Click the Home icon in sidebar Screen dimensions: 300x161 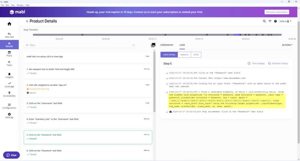[9, 24]
